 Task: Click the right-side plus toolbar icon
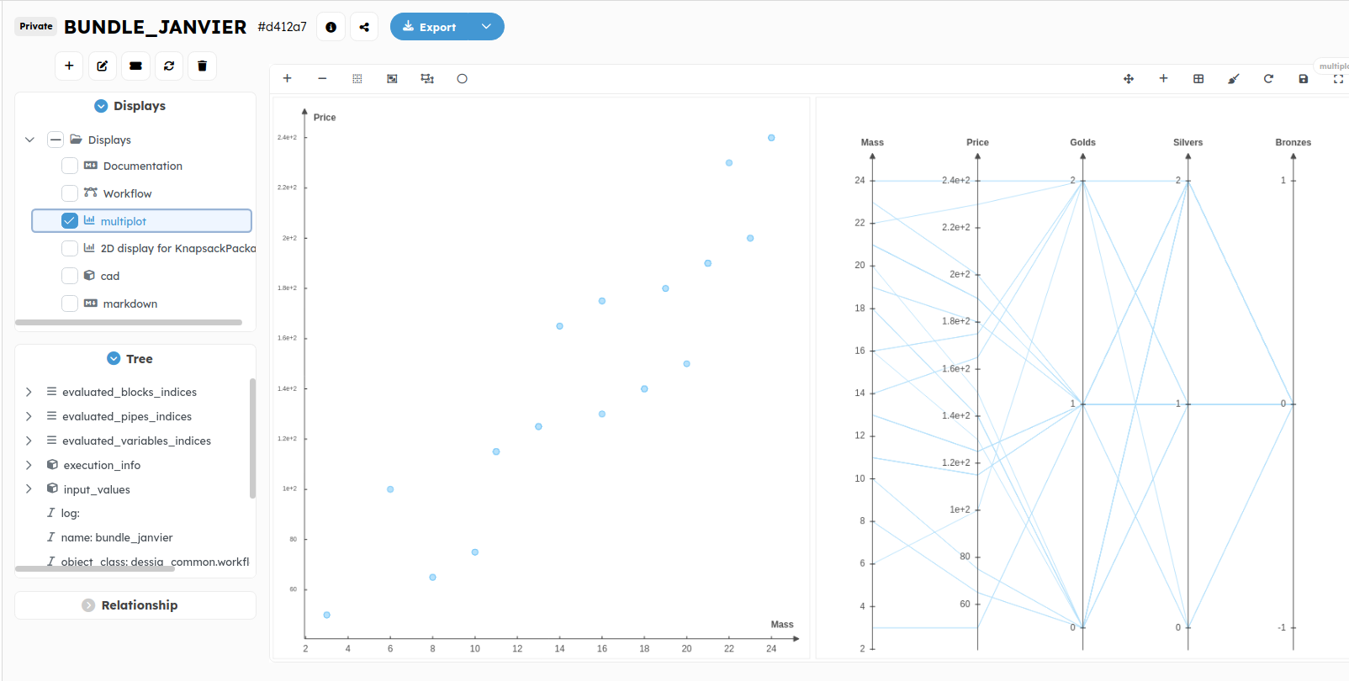pyautogui.click(x=1163, y=78)
